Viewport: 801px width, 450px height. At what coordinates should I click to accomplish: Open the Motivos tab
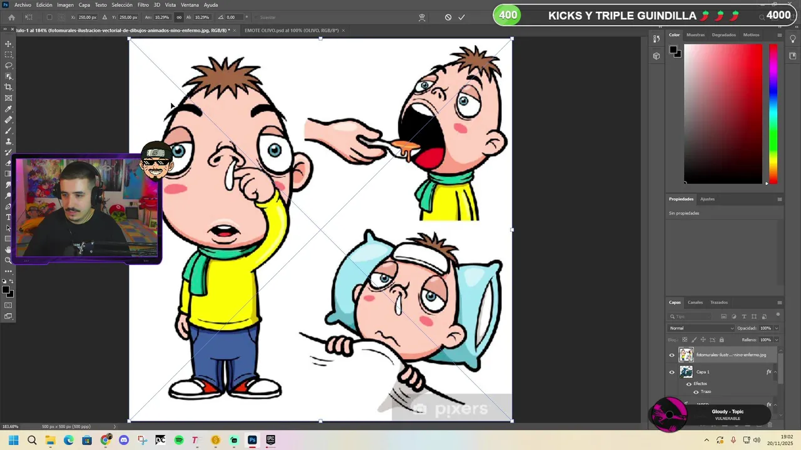pos(751,35)
